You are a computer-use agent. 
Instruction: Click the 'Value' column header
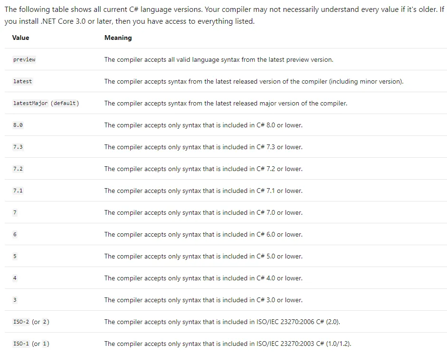20,38
